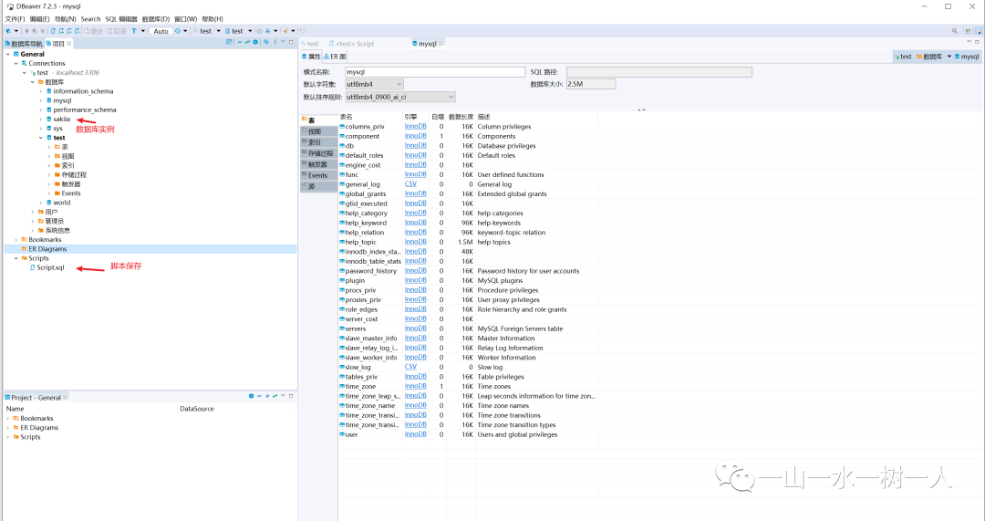Image resolution: width=985 pixels, height=521 pixels.
Task: Open the 默认字符集 utf8mb4 dropdown
Action: click(375, 84)
